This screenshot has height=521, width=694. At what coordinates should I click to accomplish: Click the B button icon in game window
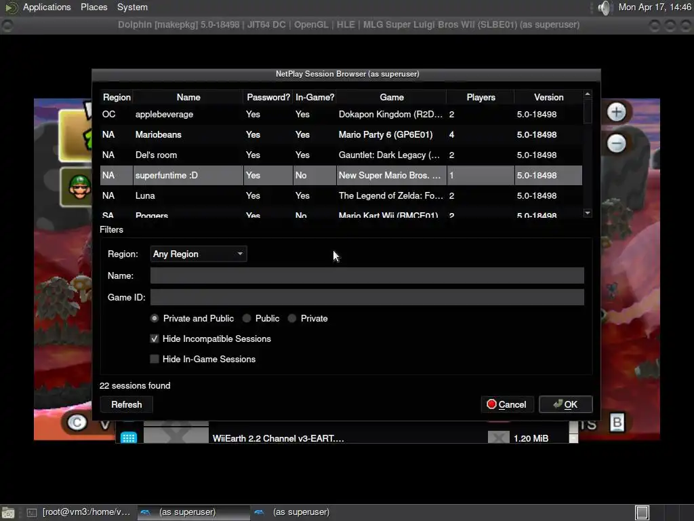point(617,423)
